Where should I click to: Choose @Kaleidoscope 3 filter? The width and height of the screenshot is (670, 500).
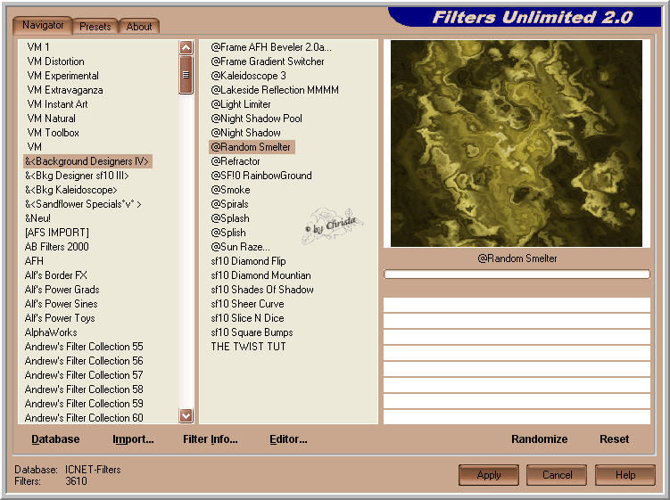(248, 76)
